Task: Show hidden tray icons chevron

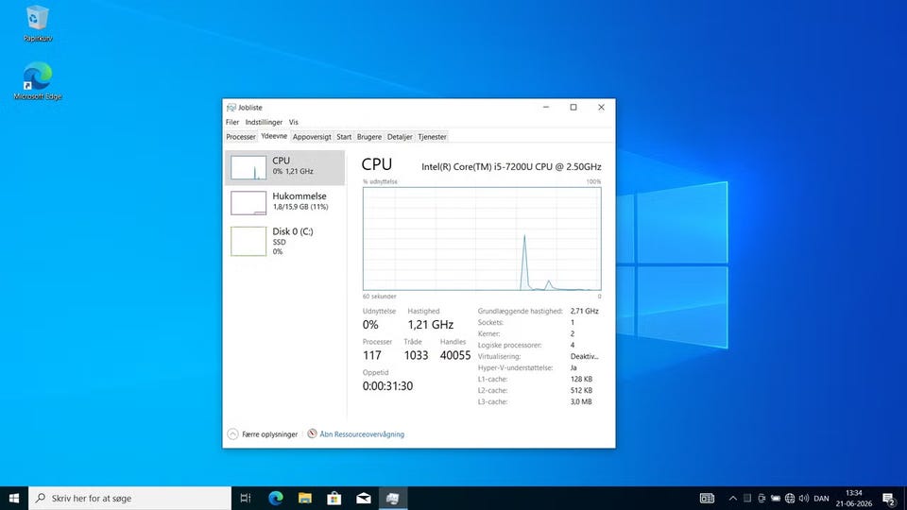Action: click(733, 498)
